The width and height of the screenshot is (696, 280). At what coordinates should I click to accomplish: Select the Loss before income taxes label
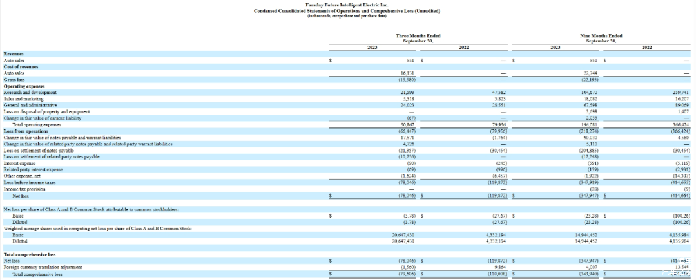click(30, 183)
